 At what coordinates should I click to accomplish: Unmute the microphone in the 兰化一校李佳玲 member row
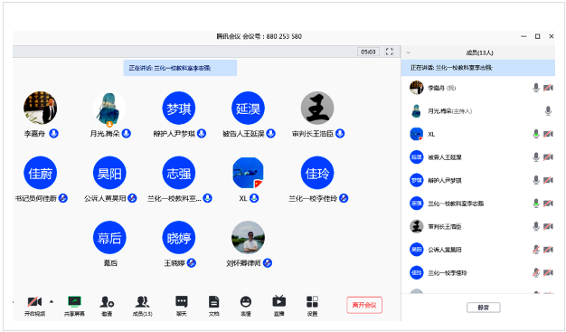click(x=536, y=273)
